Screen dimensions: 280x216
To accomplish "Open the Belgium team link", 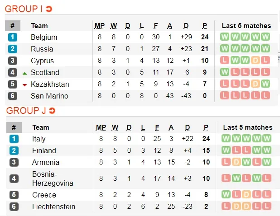I will 44,37.
